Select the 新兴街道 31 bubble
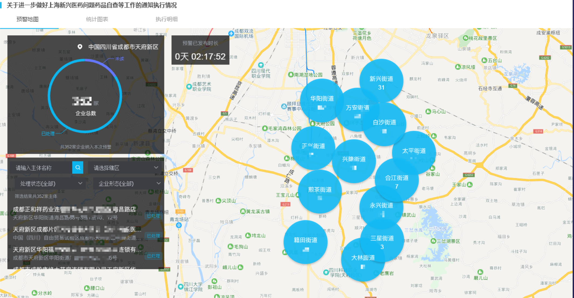574x298 pixels. [381, 81]
